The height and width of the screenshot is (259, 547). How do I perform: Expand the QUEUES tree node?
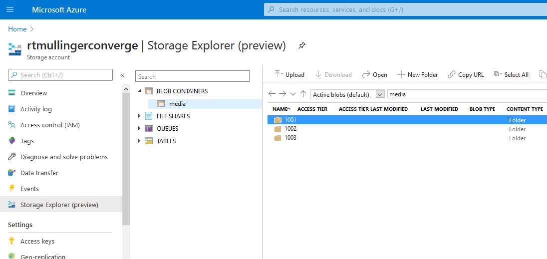[139, 128]
